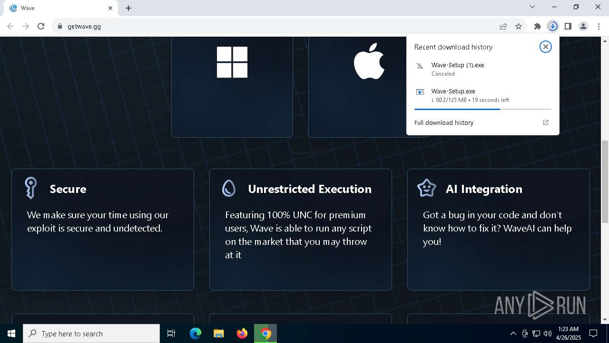Click the canceled download file icon
Image resolution: width=609 pixels, height=343 pixels.
coord(420,66)
